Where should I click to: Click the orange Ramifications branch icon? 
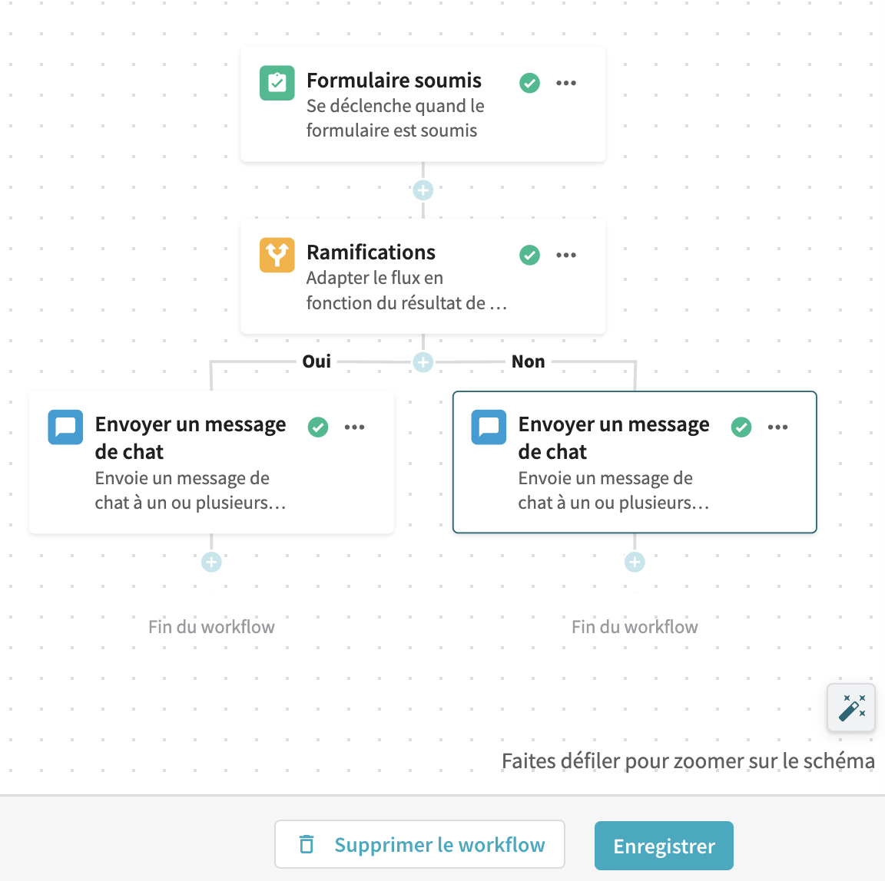(x=277, y=255)
